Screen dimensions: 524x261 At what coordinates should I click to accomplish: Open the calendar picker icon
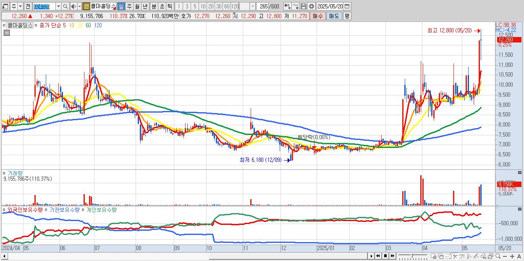(347, 6)
